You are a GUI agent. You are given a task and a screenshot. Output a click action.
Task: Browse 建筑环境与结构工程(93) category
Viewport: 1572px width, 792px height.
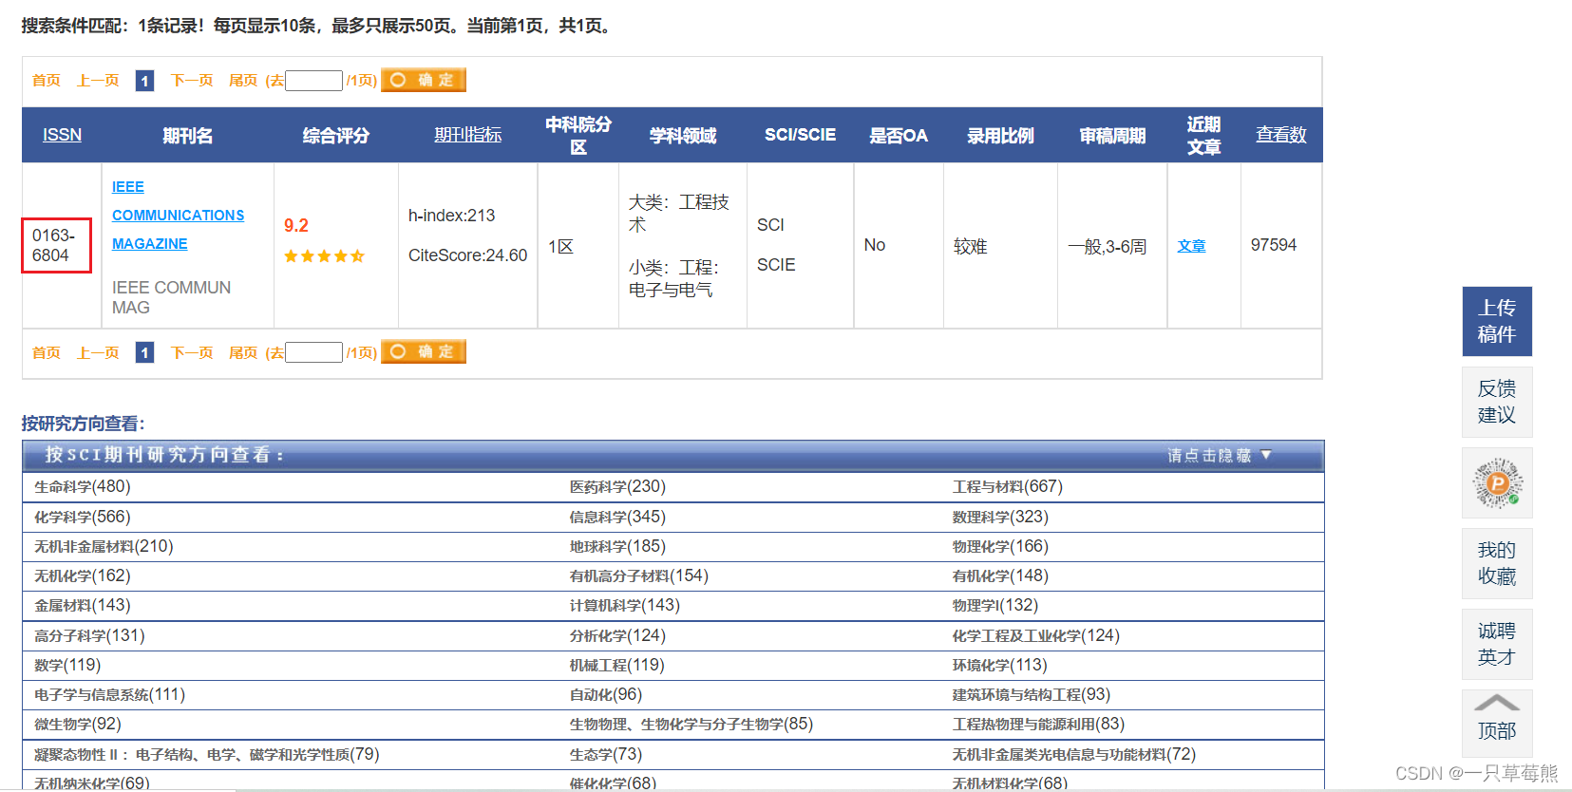click(x=1032, y=695)
